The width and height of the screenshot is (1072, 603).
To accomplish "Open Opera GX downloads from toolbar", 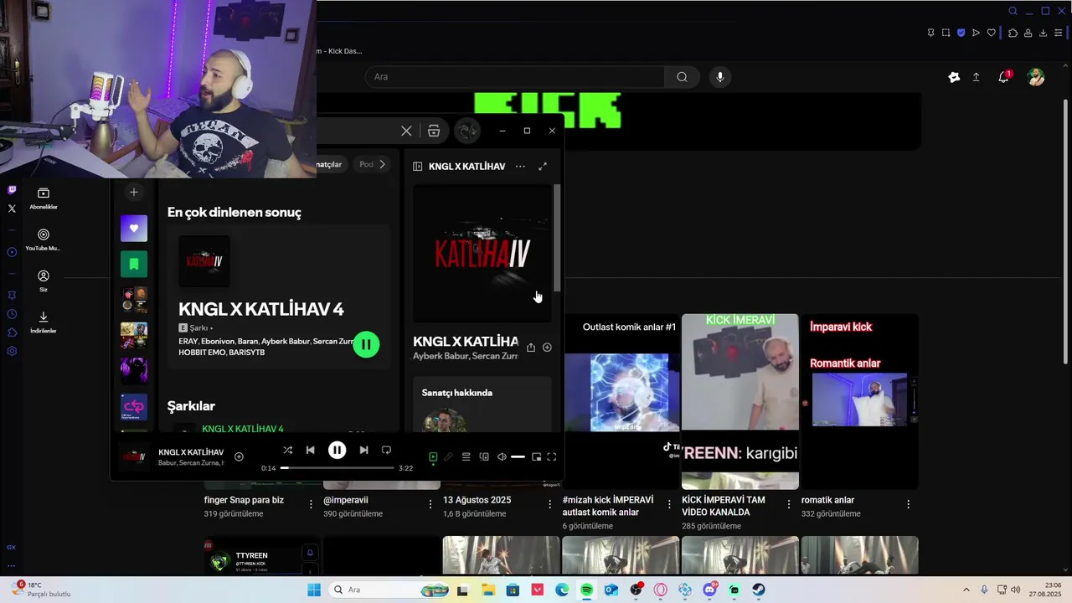I will pyautogui.click(x=1043, y=33).
